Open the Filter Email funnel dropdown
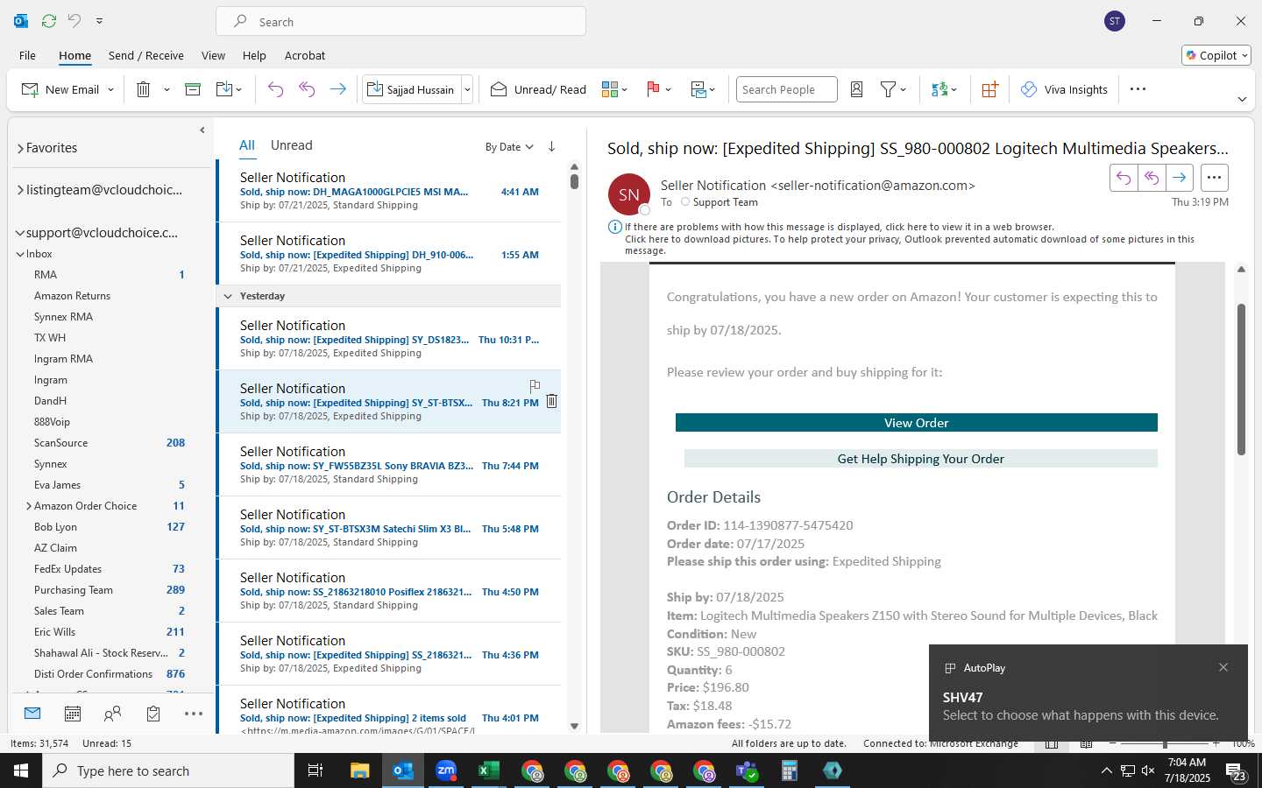Screen dimensions: 1262x788 tap(893, 89)
